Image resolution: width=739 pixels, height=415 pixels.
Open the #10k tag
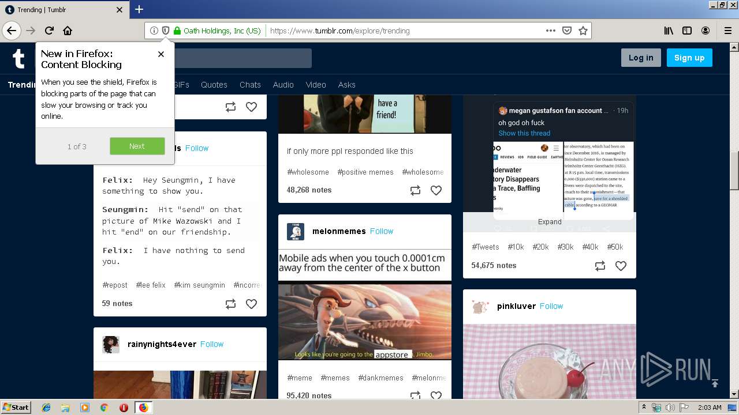516,247
